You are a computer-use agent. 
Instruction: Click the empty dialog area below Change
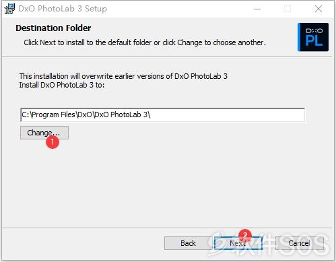coord(166,184)
